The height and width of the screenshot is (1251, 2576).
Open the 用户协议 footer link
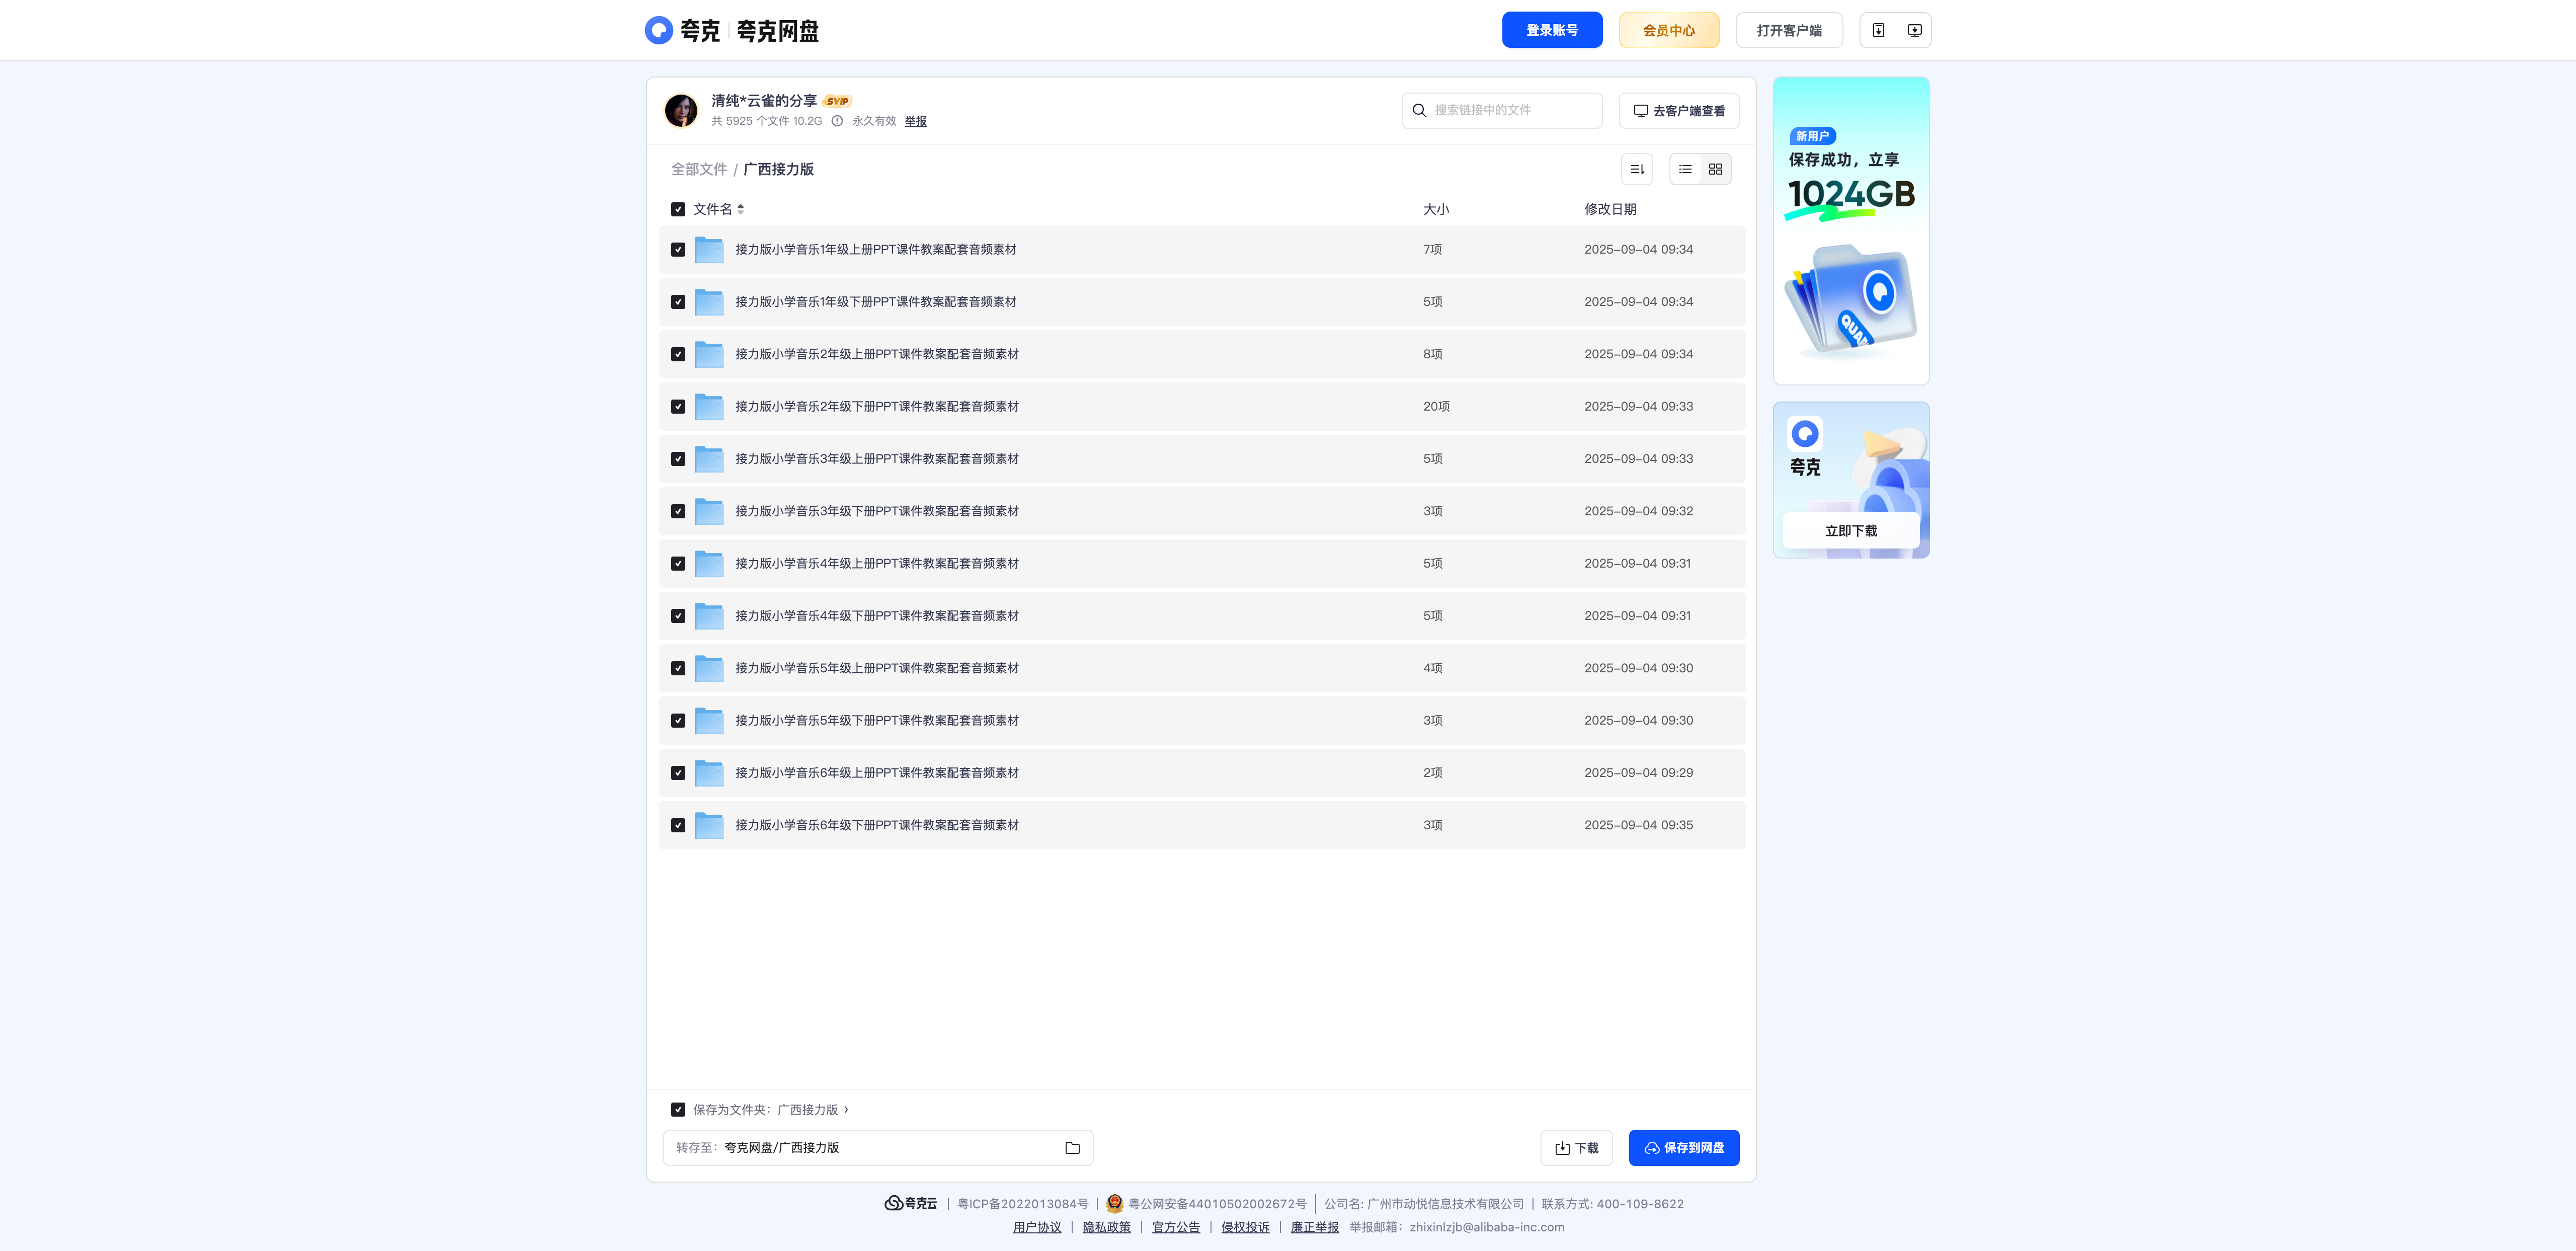tap(1037, 1227)
